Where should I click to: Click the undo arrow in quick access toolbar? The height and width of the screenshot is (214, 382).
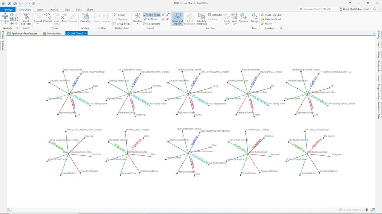click(x=20, y=3)
